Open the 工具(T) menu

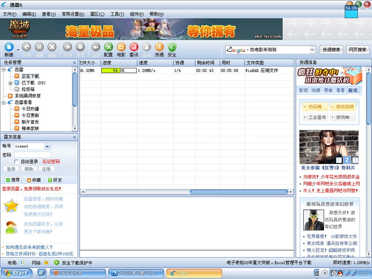point(117,14)
